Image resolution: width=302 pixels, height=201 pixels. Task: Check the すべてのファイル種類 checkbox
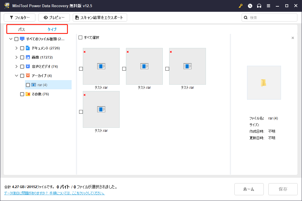16,39
